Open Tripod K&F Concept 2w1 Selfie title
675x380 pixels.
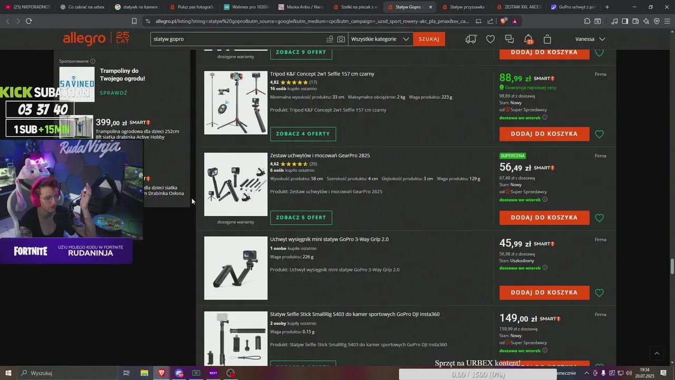pos(322,74)
